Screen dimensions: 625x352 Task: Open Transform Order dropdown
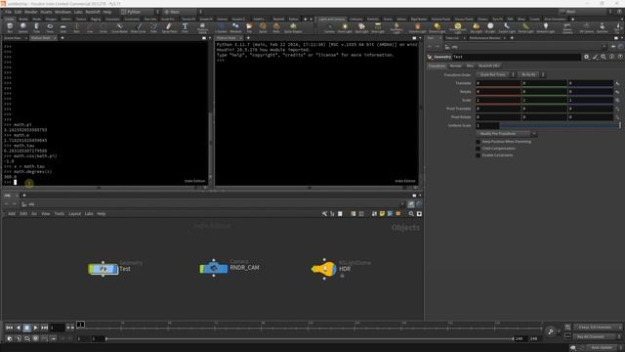point(495,74)
